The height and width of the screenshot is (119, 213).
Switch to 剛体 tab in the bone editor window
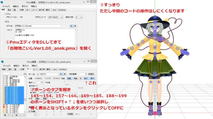pyautogui.click(x=48, y=69)
